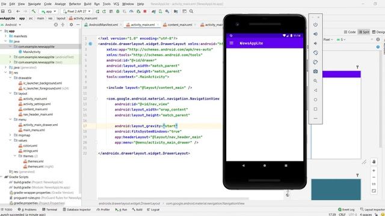Screen dimensions: 385x216
Task: Open the Terminal tool window
Action: coord(49,209)
